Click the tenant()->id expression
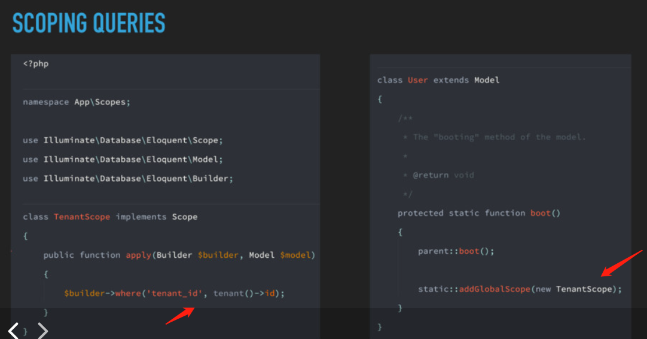The height and width of the screenshot is (339, 647). [x=244, y=294]
